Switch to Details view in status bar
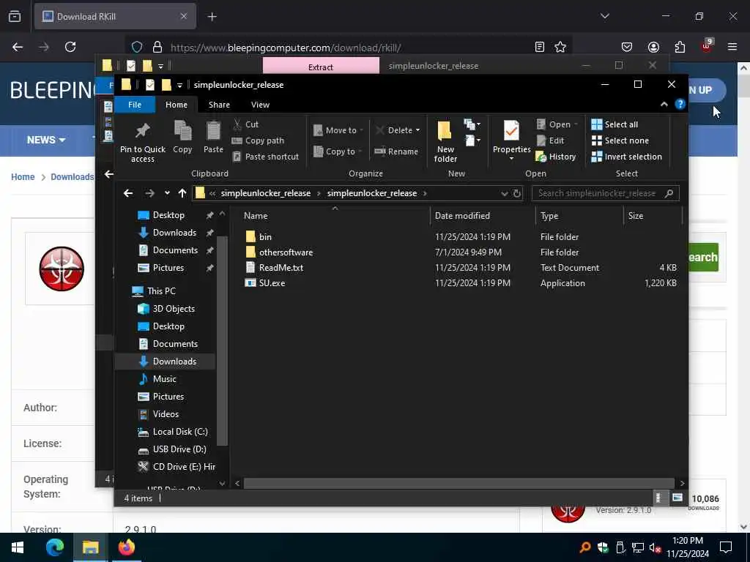This screenshot has width=750, height=562. [658, 498]
